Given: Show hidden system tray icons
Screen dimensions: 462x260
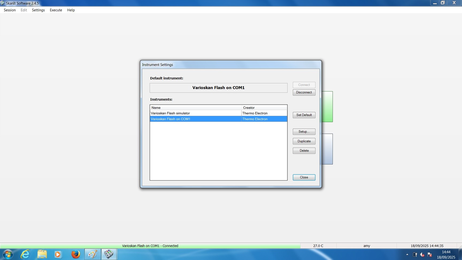Looking at the screenshot, I should (x=407, y=254).
